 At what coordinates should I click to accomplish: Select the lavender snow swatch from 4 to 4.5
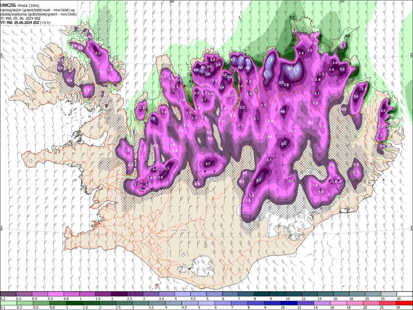click(182, 294)
